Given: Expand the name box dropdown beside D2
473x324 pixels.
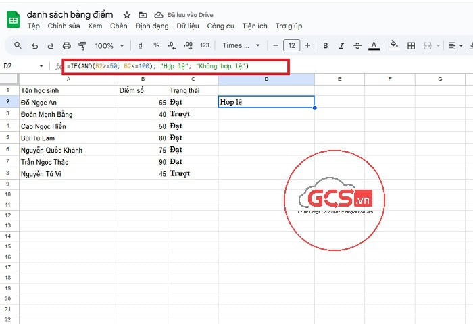Looking at the screenshot, I should (41, 66).
